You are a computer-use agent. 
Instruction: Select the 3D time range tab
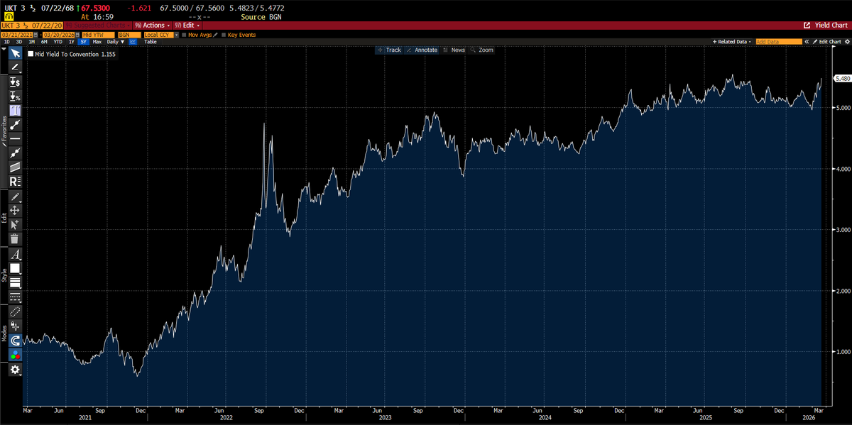(x=18, y=42)
